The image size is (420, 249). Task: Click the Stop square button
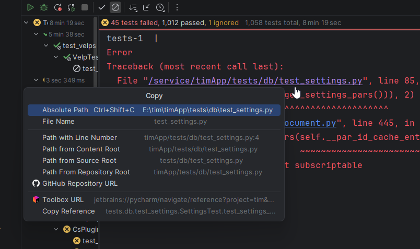tap(85, 7)
